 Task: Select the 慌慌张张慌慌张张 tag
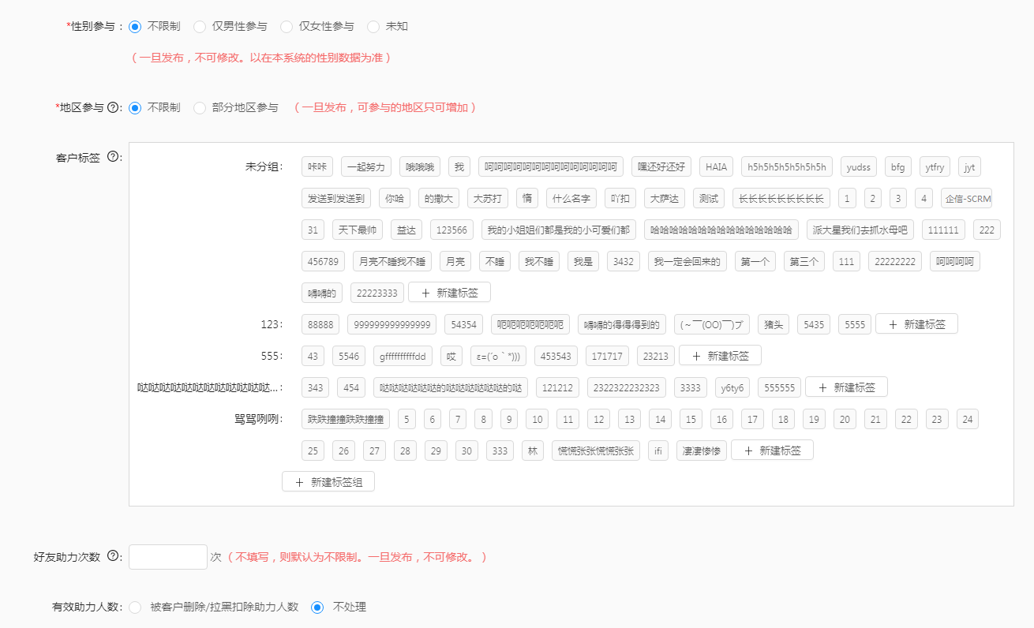click(596, 450)
